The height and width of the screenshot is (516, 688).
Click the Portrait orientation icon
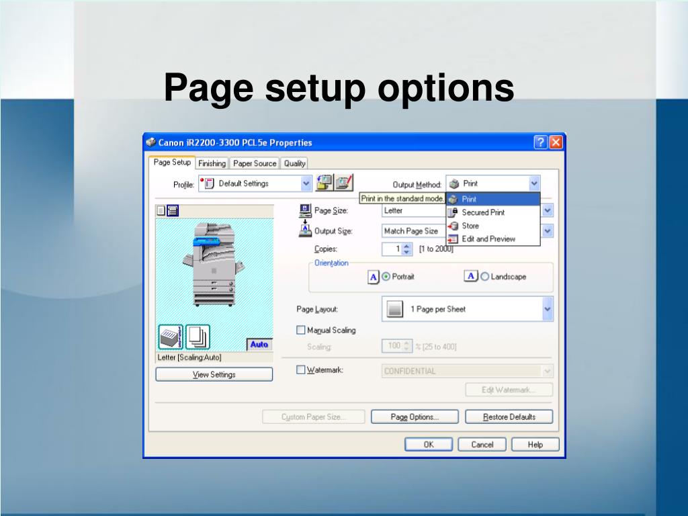(373, 277)
